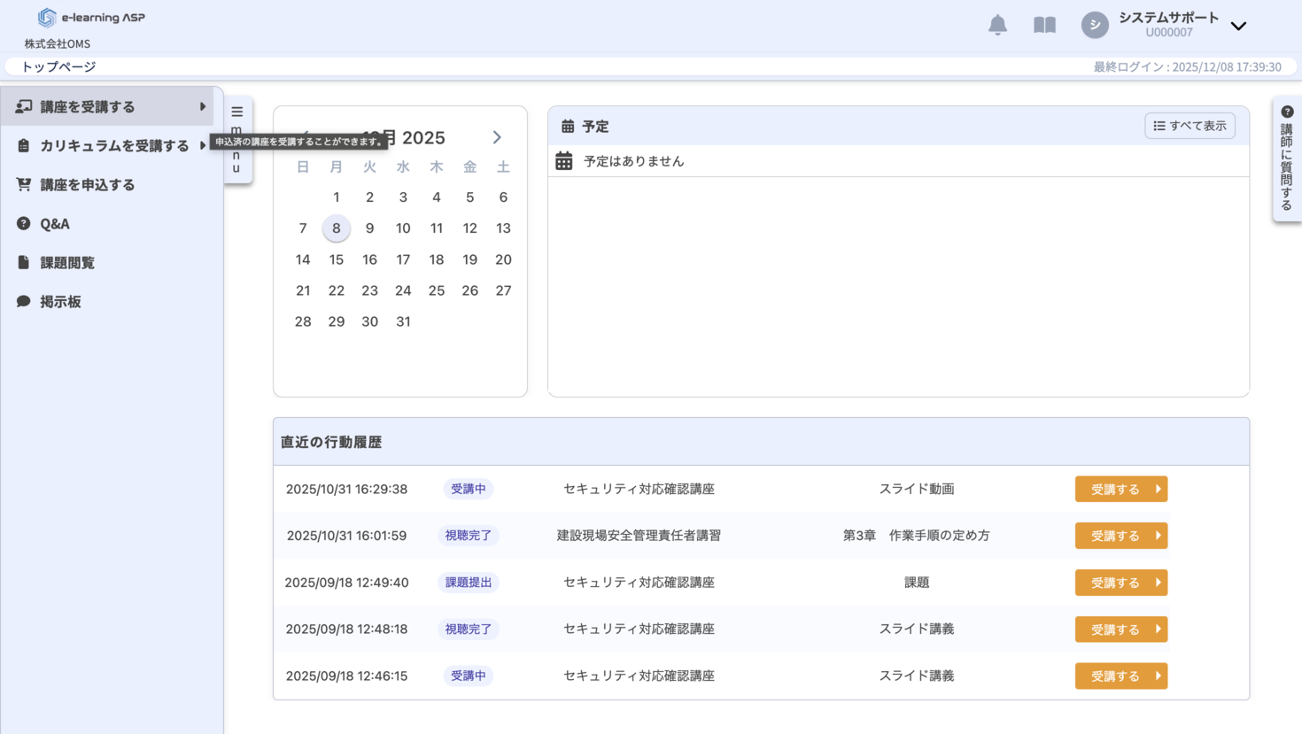Open the book icon in header
This screenshot has width=1302, height=734.
[x=1044, y=25]
